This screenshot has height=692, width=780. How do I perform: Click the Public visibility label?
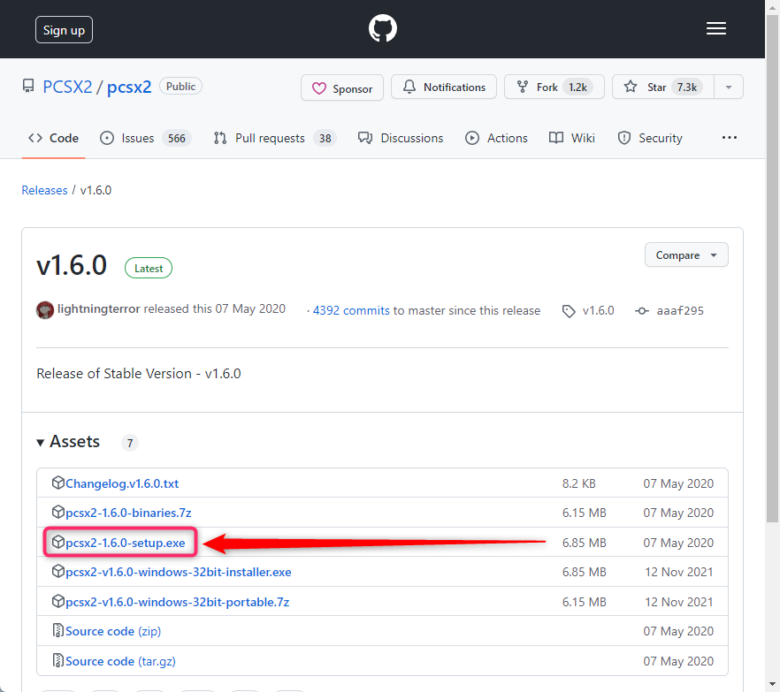click(180, 87)
